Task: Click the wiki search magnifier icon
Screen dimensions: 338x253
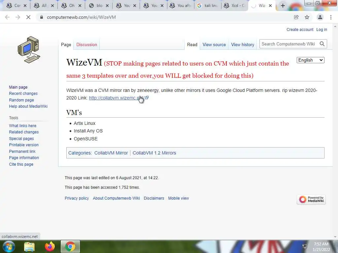Action: [x=322, y=44]
